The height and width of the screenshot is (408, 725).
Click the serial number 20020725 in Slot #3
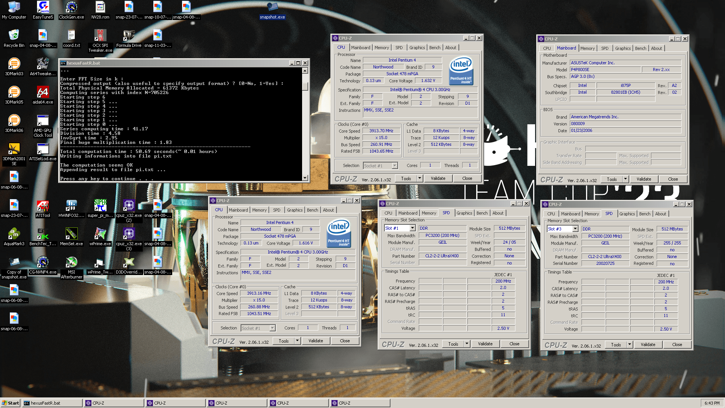(x=605, y=263)
